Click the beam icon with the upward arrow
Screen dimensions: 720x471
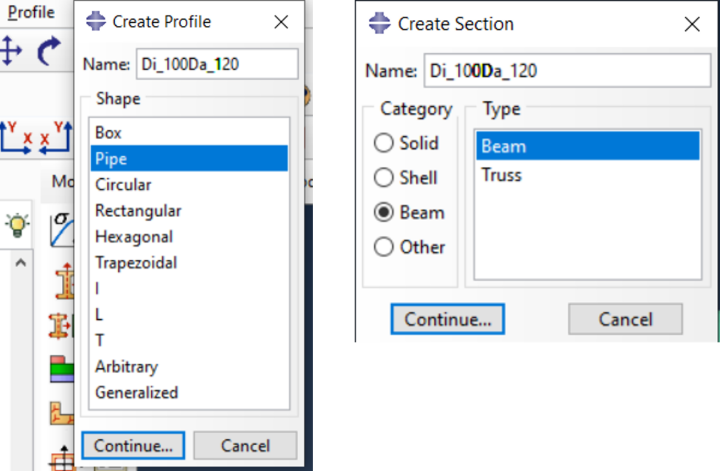(x=64, y=281)
